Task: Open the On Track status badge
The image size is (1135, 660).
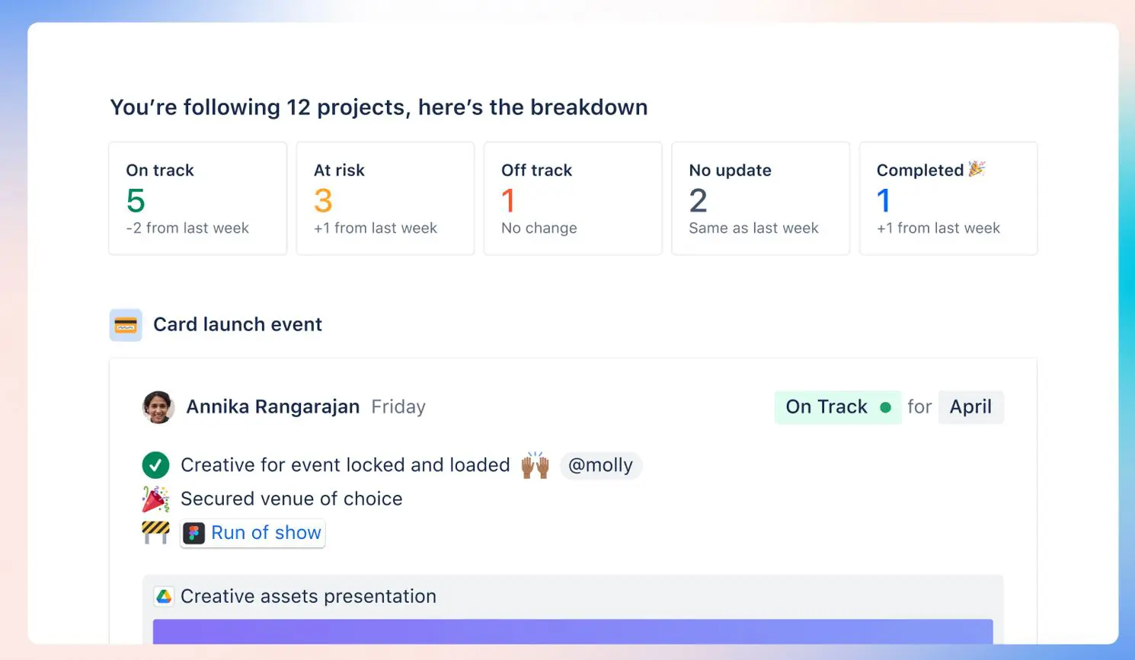Action: point(838,407)
